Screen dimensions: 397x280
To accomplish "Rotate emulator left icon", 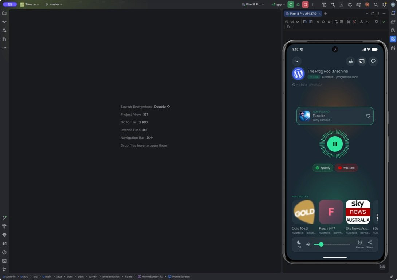I will [x=305, y=22].
